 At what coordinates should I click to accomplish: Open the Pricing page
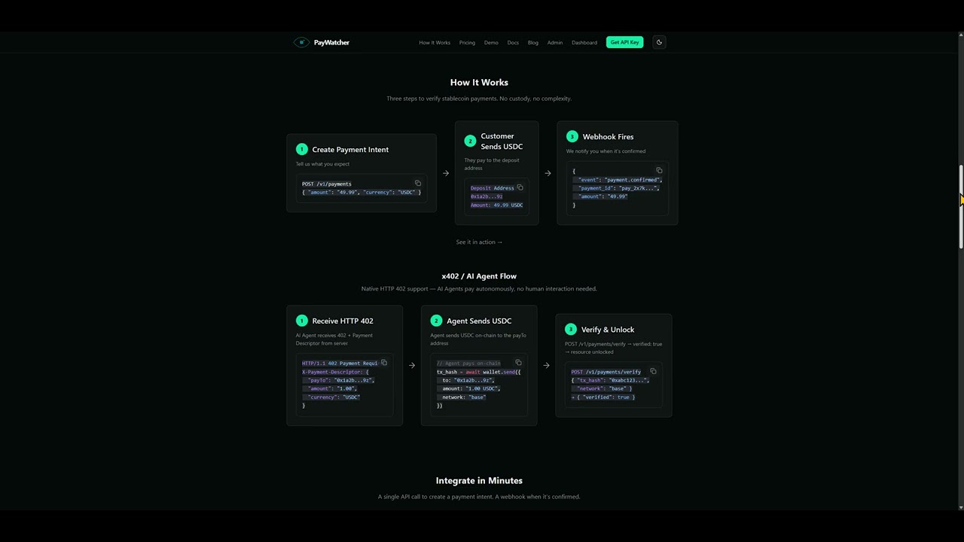(x=467, y=42)
